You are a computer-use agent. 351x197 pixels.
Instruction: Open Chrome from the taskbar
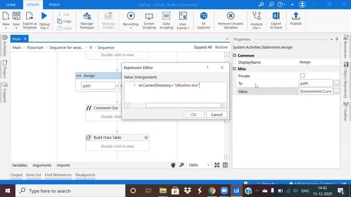(x=212, y=191)
